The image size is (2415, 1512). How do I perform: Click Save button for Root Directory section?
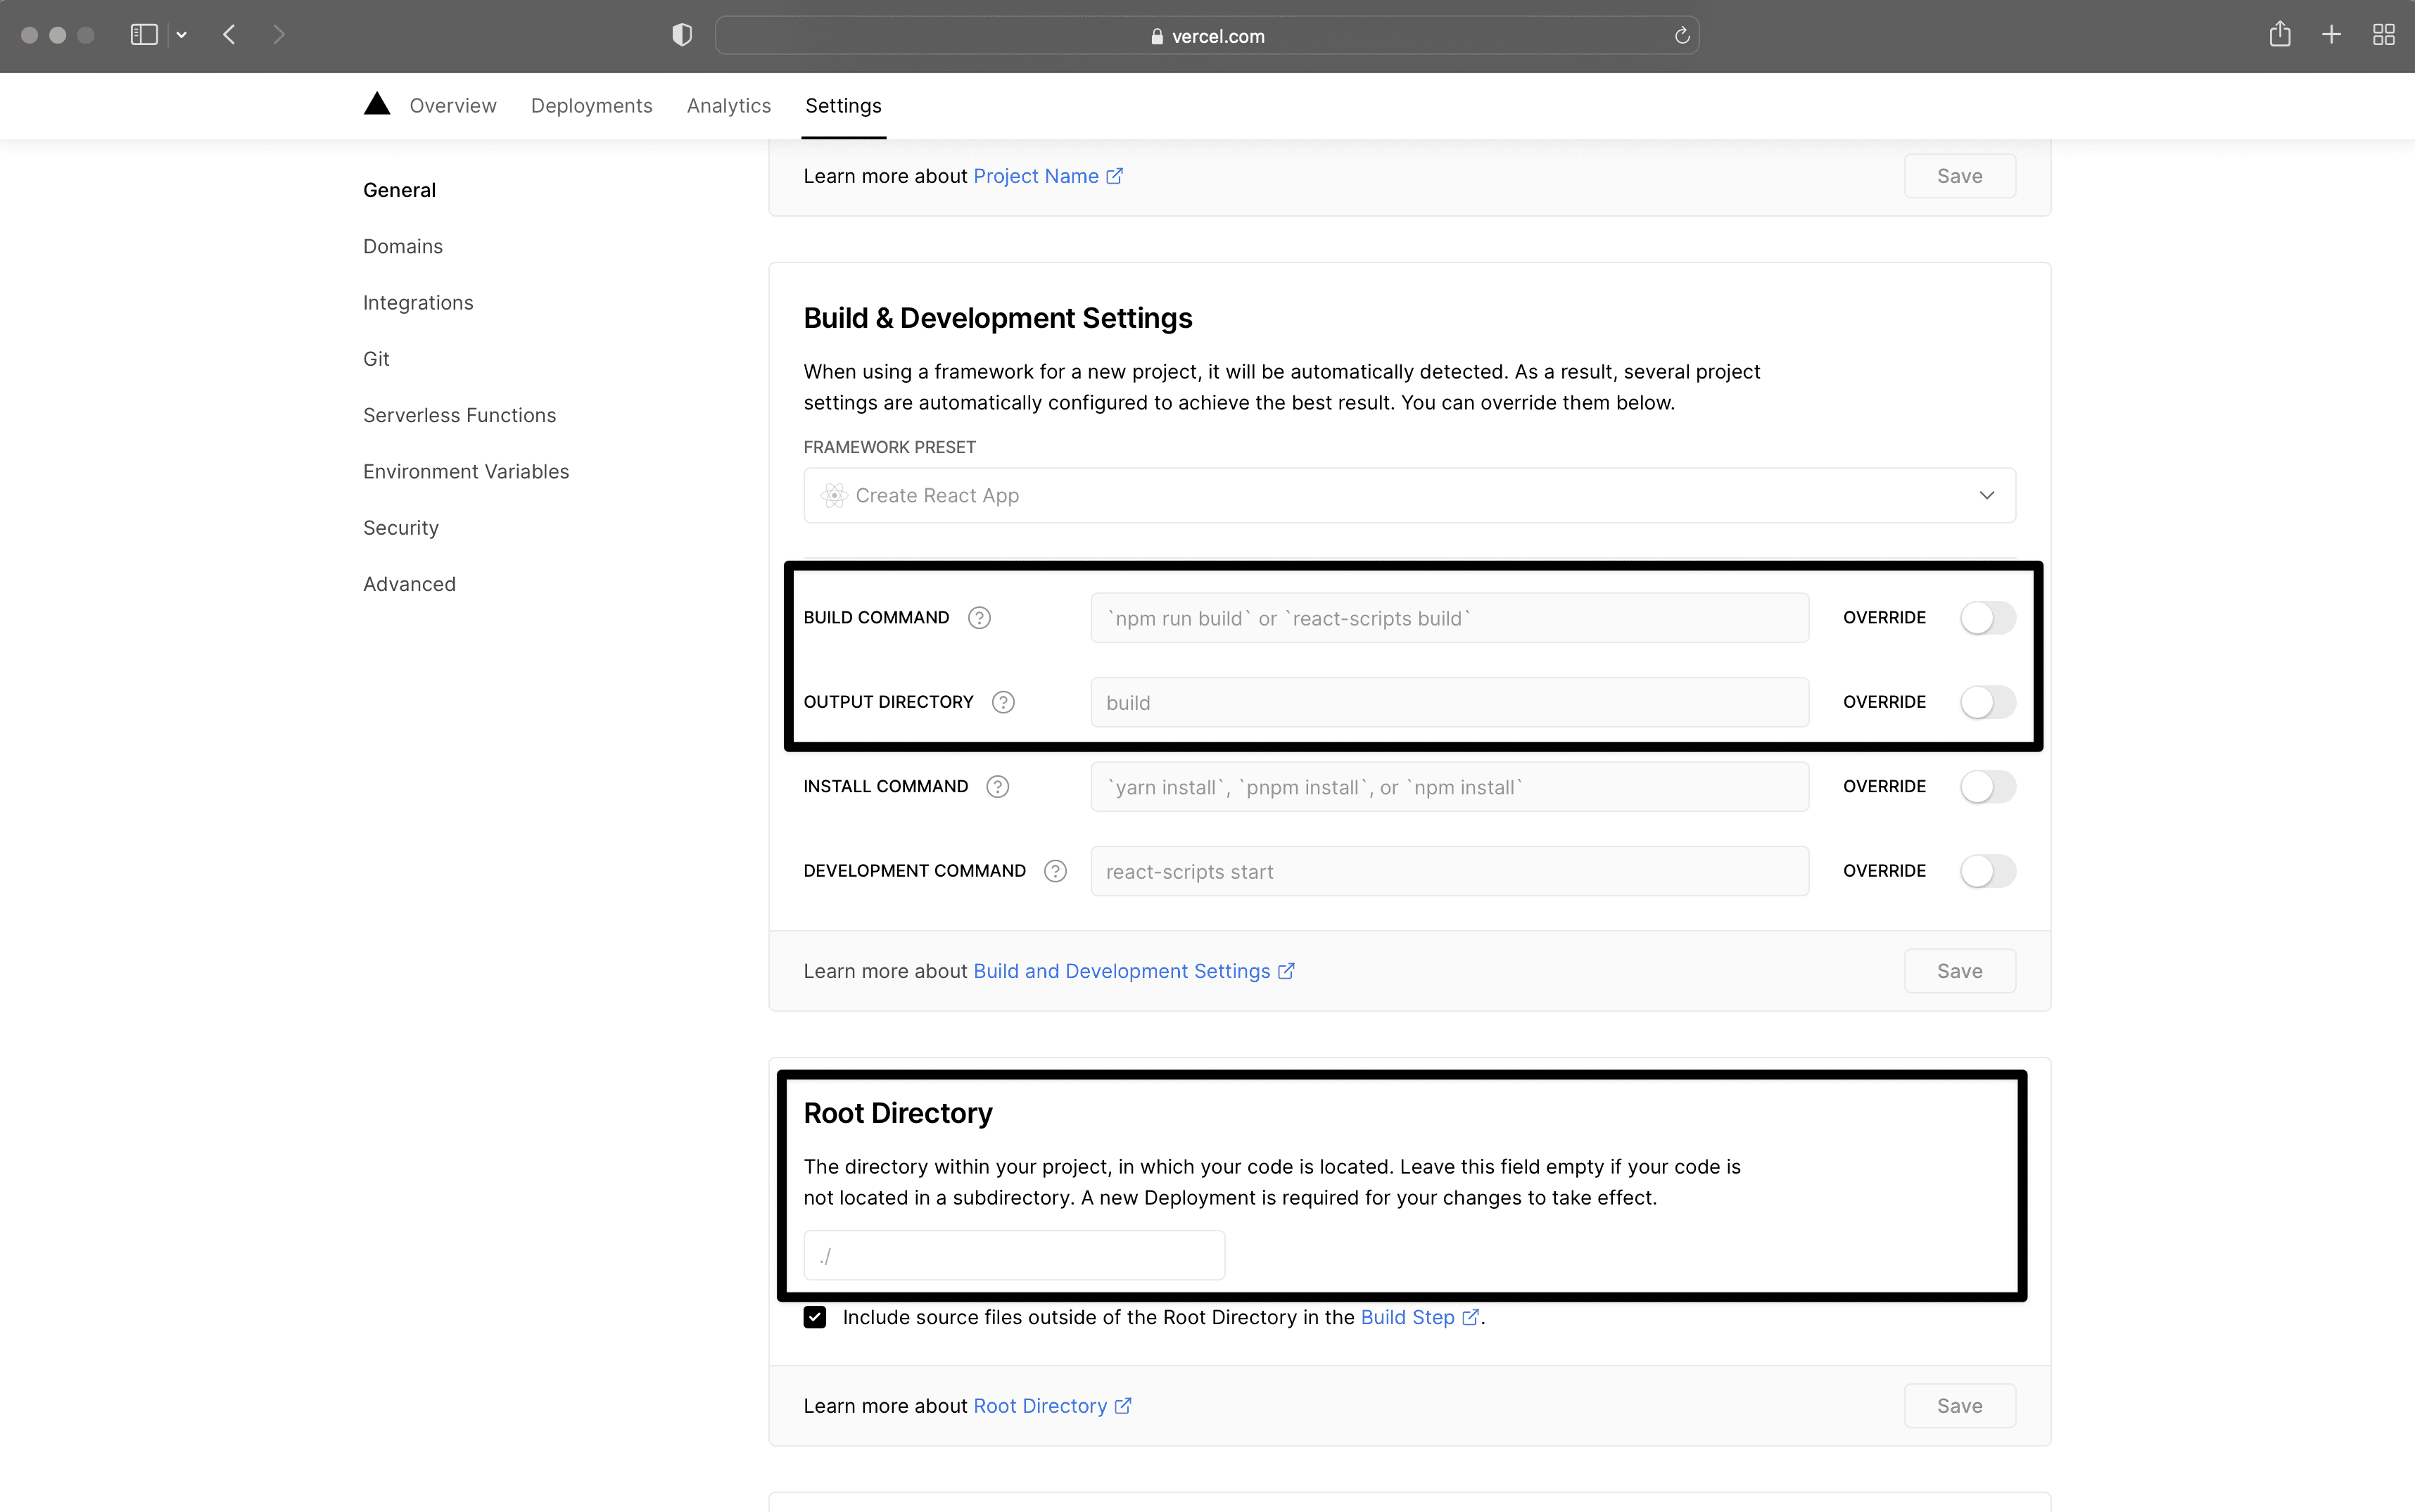click(1960, 1406)
